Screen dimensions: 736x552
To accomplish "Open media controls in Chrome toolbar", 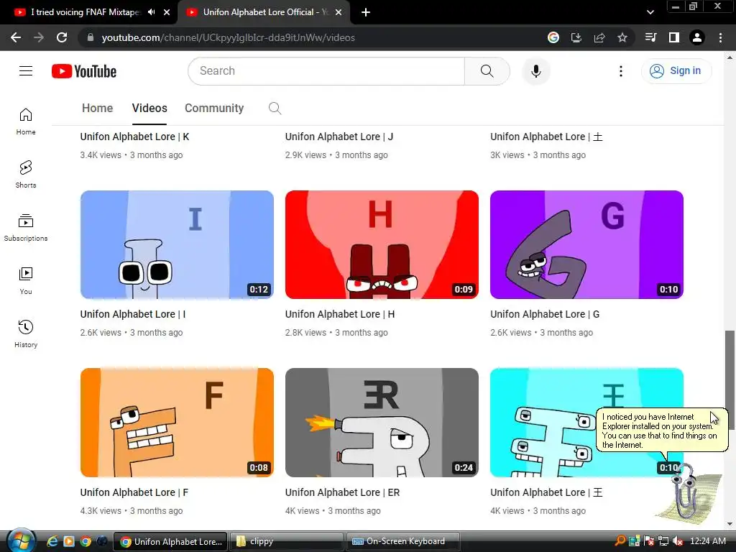I will 650,37.
